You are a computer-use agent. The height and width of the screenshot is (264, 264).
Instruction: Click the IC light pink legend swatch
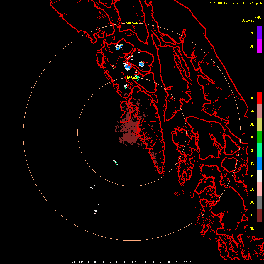point(259,189)
